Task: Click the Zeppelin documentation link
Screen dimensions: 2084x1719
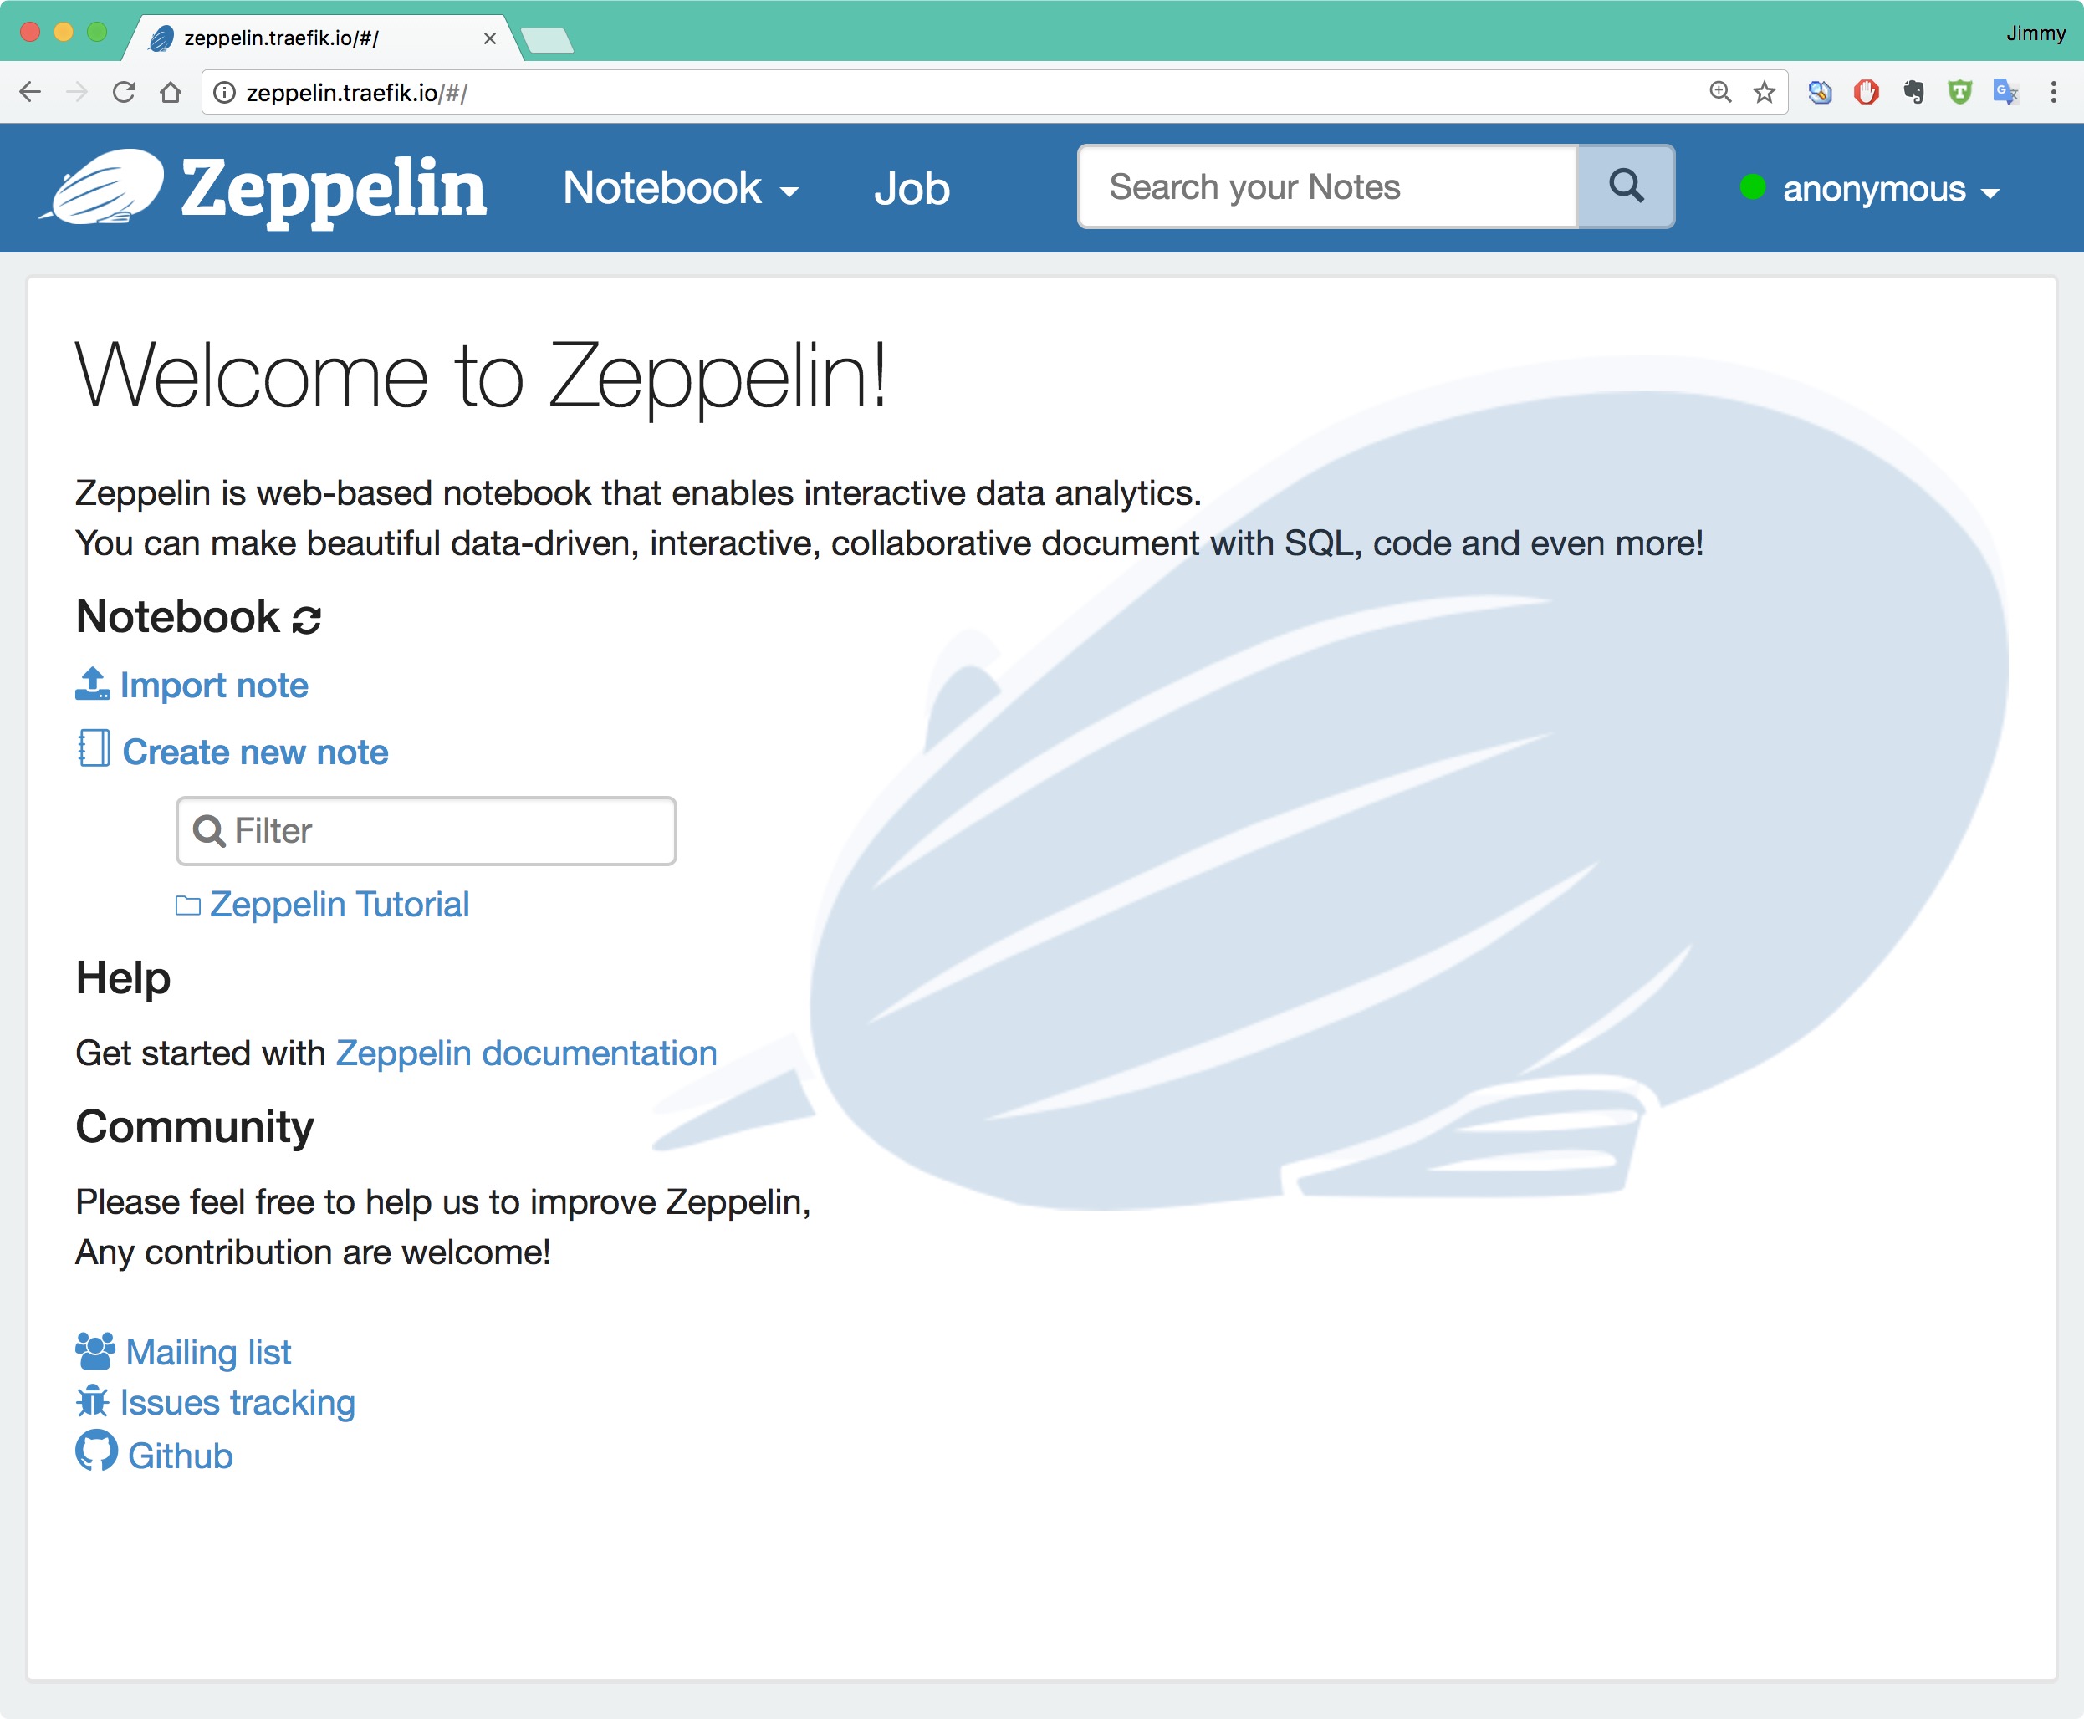Action: (x=524, y=1051)
